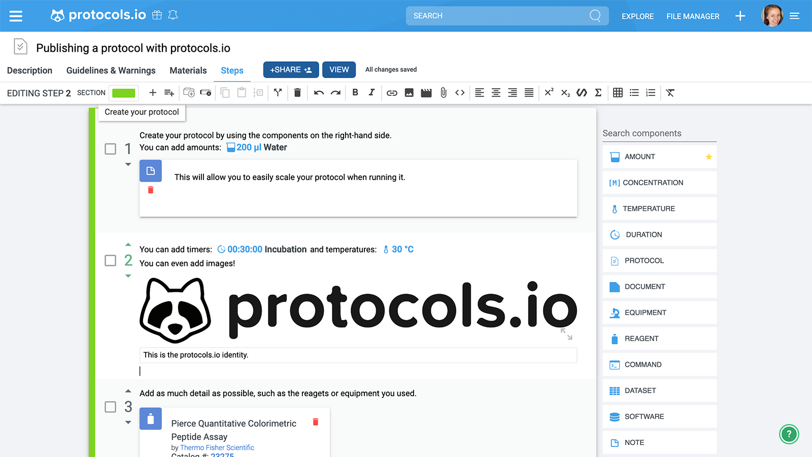Screen dimensions: 812x457
Task: Click the search magnifier icon
Action: [595, 16]
